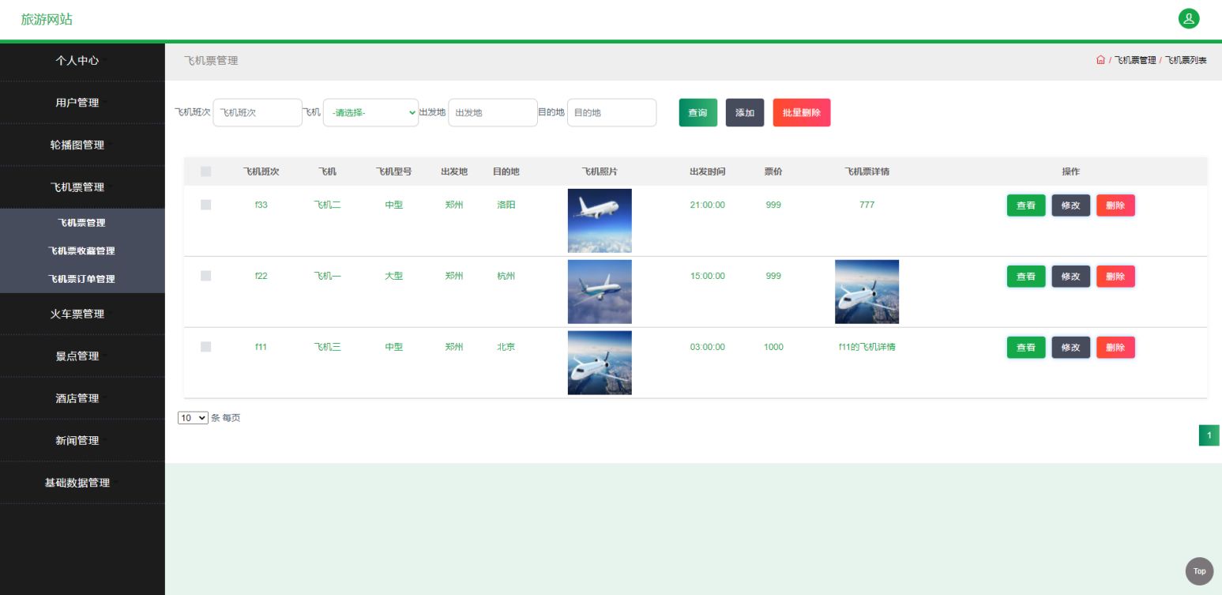This screenshot has width=1222, height=595.
Task: Click the 杭州 destination cell
Action: click(x=506, y=276)
